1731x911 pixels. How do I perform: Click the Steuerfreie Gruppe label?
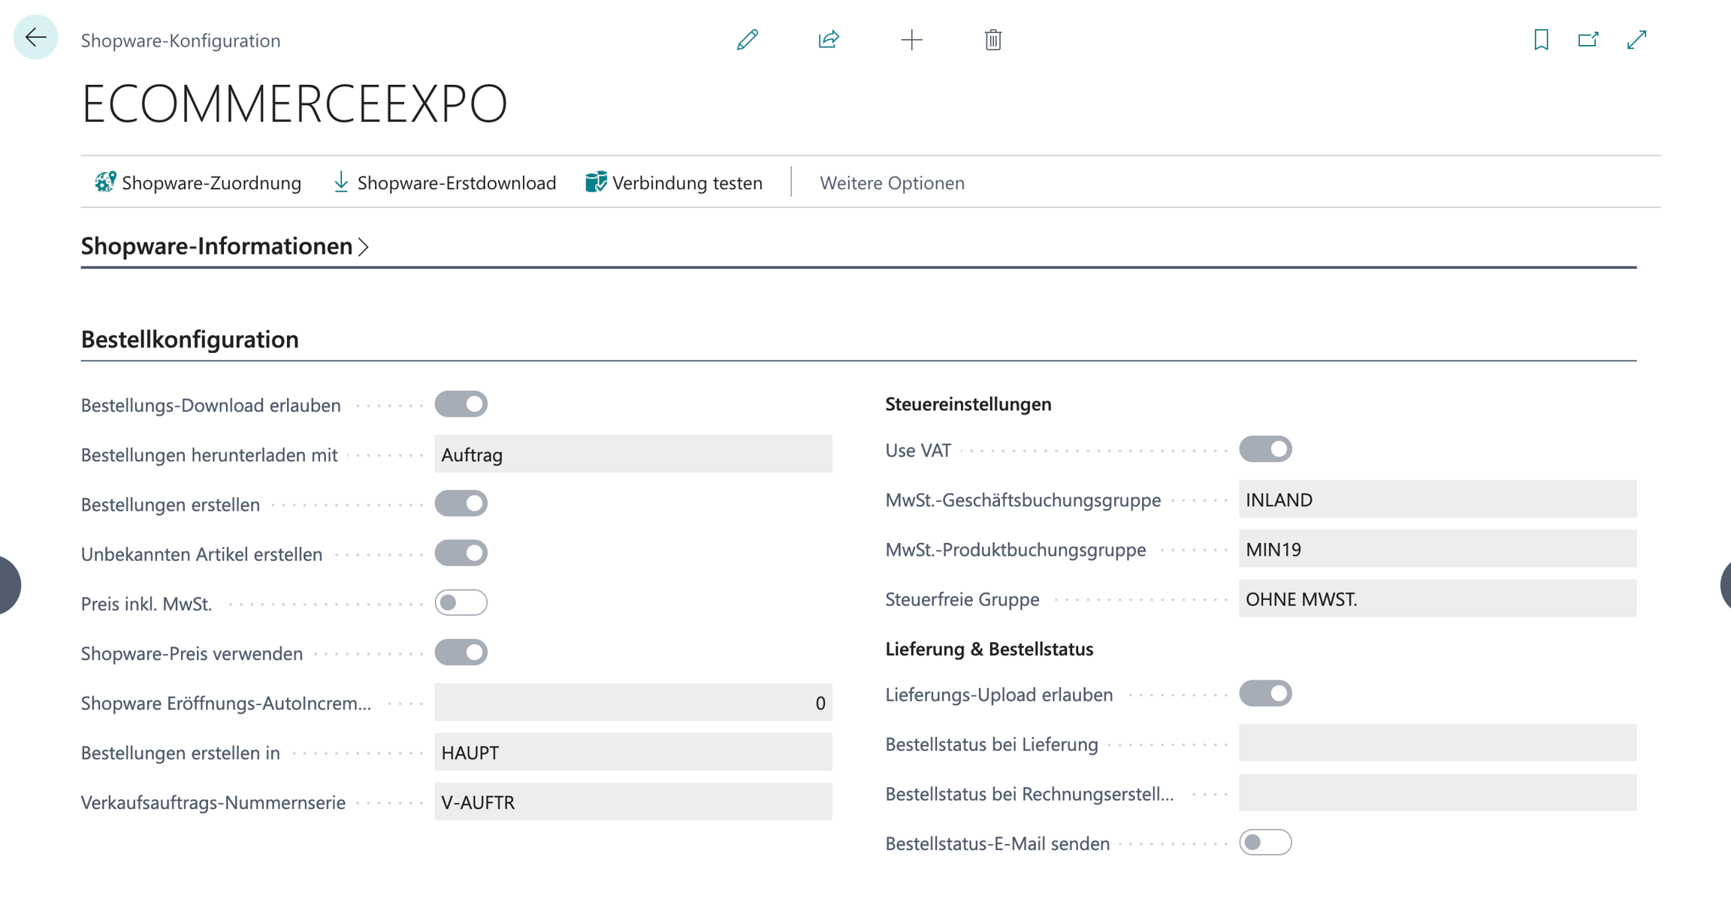coord(962,599)
